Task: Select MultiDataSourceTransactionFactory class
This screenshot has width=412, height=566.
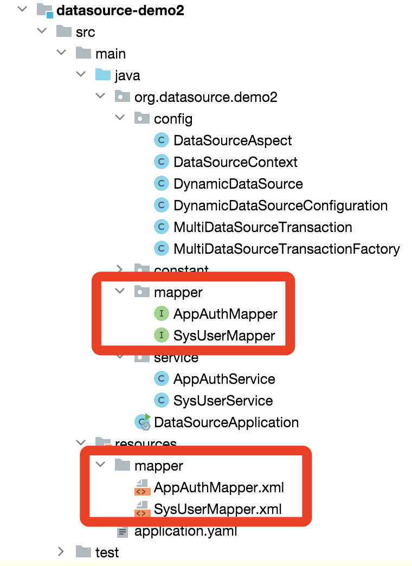Action: click(x=286, y=249)
